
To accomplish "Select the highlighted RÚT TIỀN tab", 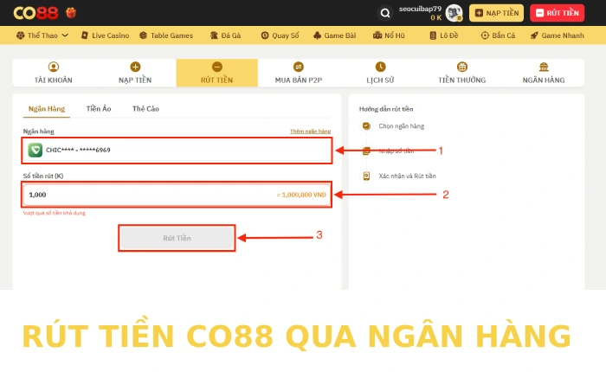I will point(216,73).
